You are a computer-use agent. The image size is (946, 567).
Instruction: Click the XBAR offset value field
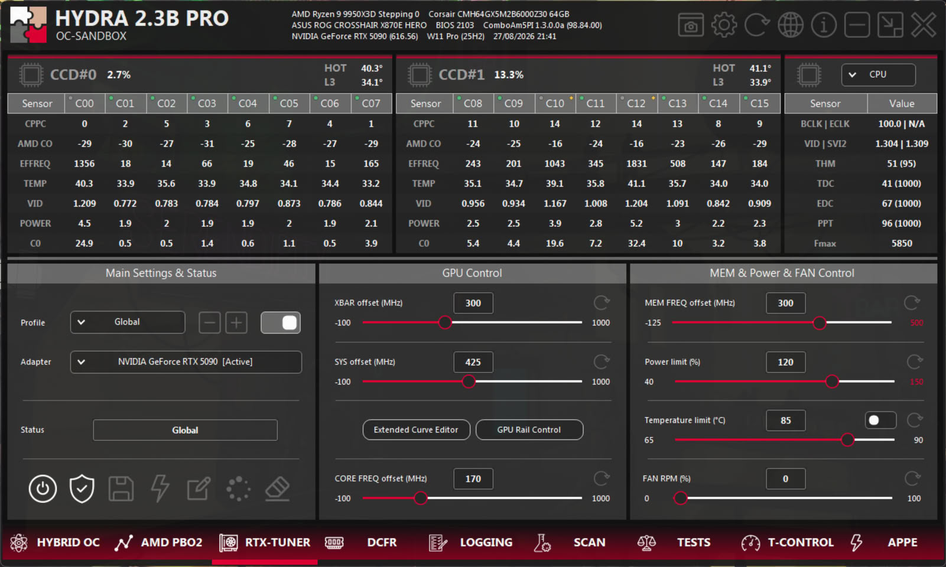473,303
